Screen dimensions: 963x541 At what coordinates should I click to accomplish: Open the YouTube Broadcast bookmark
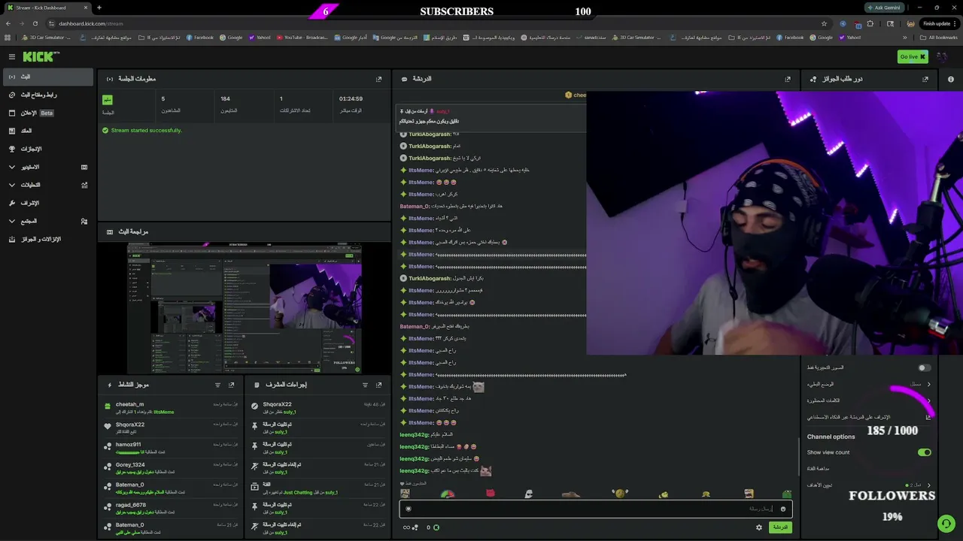[x=302, y=38]
